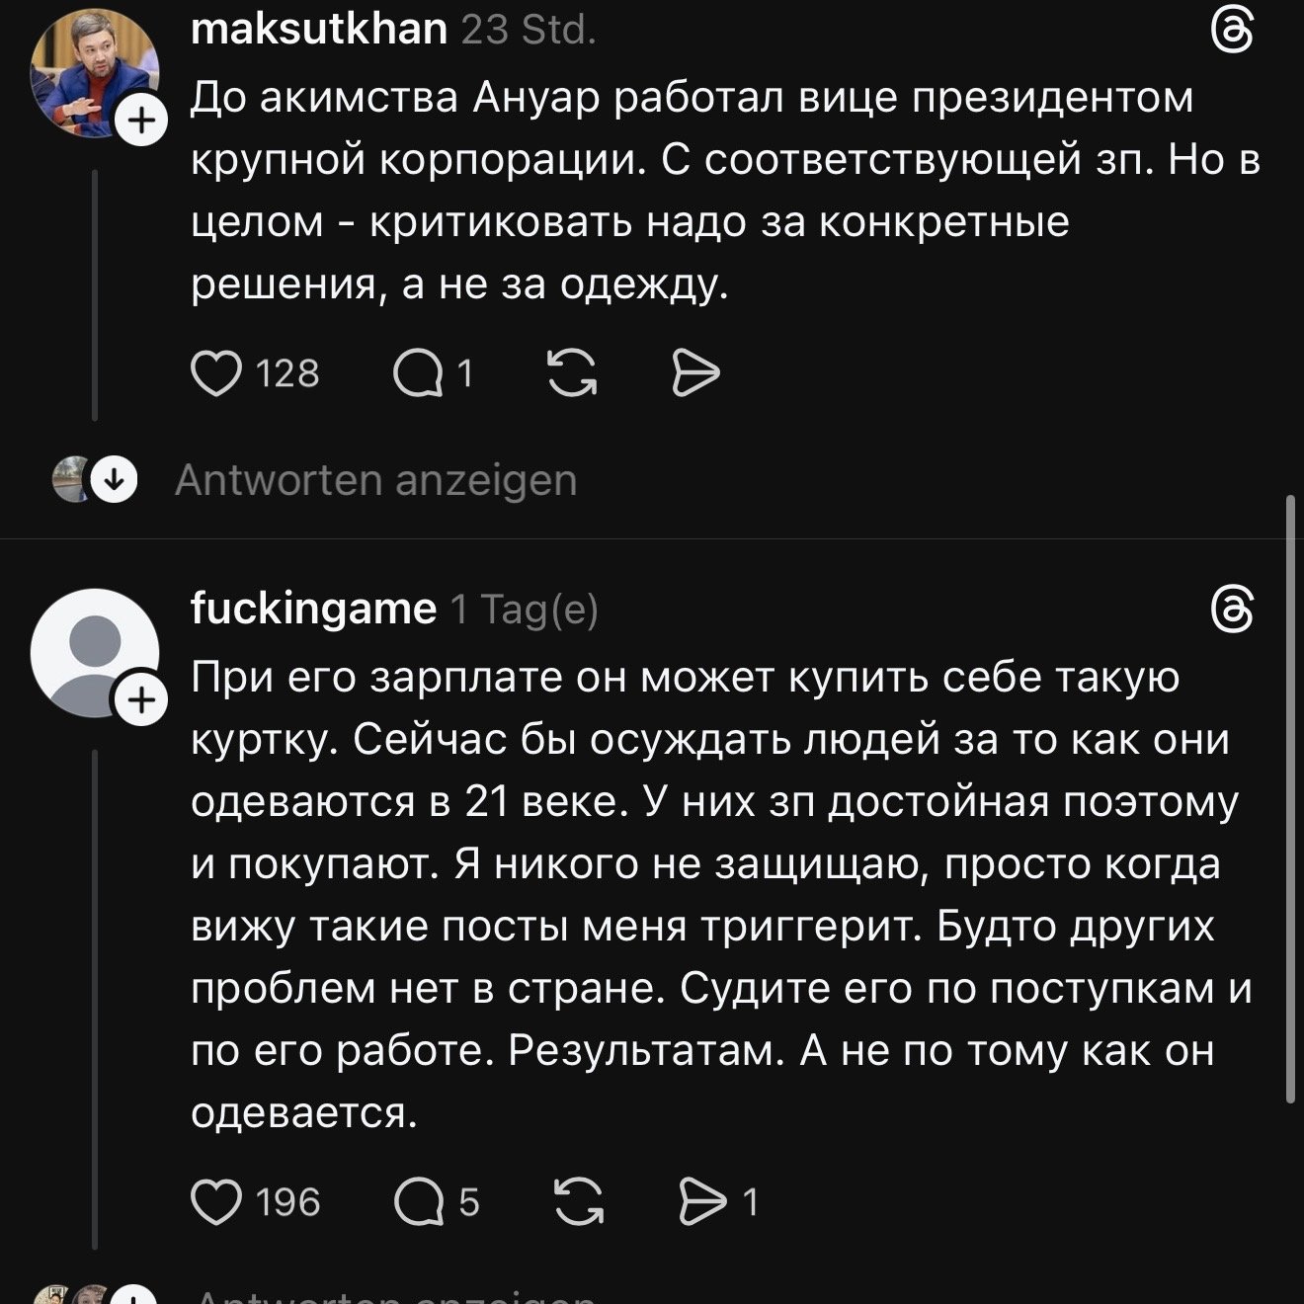Open the '1 Tag(e)' timestamp on fuckingame's post
Image resolution: width=1304 pixels, height=1304 pixels.
click(x=524, y=610)
